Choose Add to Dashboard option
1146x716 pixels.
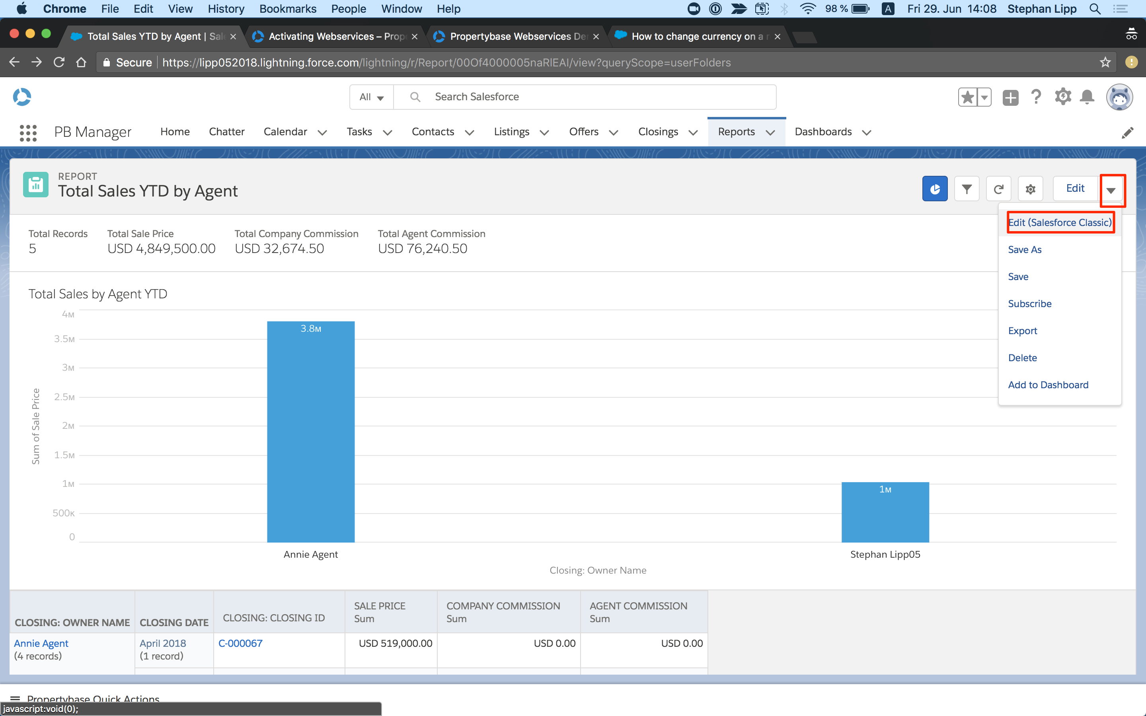[1048, 385]
